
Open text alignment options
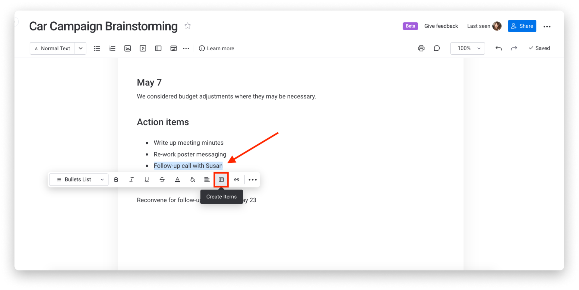click(x=207, y=180)
